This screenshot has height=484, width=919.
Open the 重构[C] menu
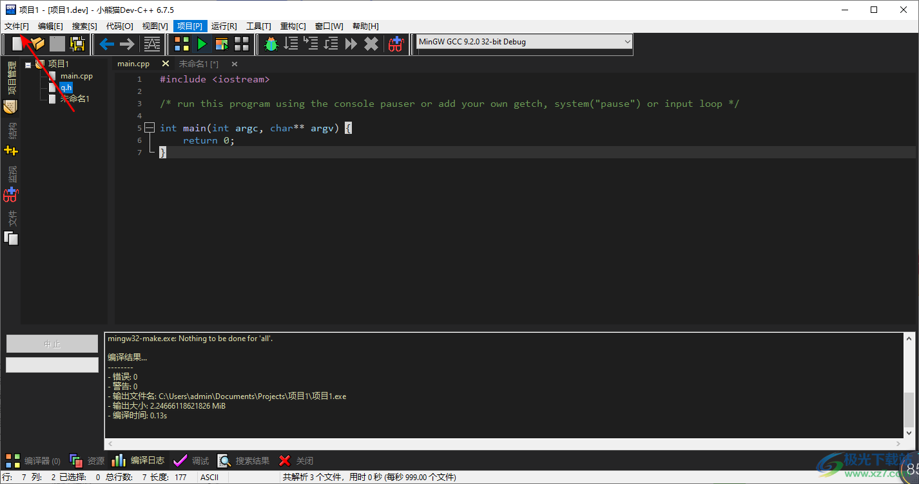click(x=293, y=26)
